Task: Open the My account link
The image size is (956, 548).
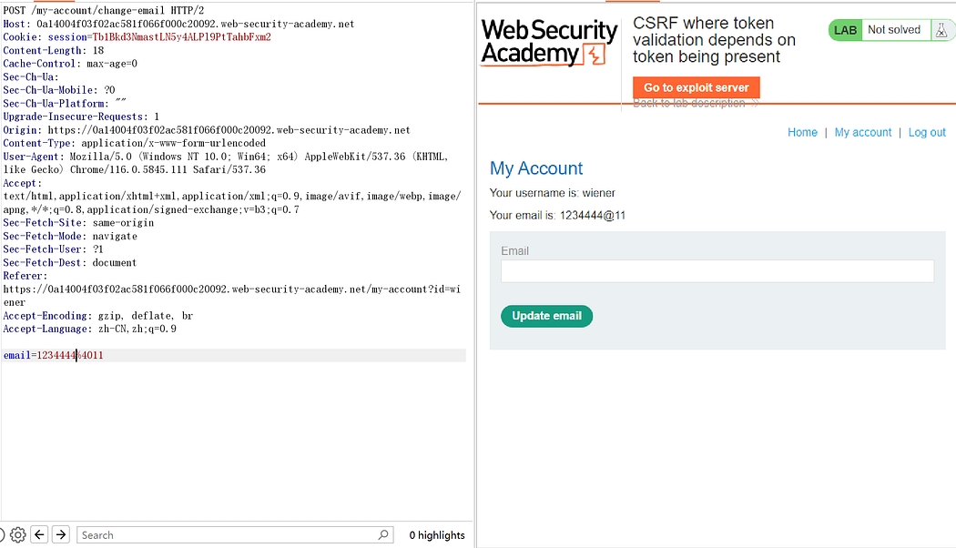Action: [x=862, y=133]
